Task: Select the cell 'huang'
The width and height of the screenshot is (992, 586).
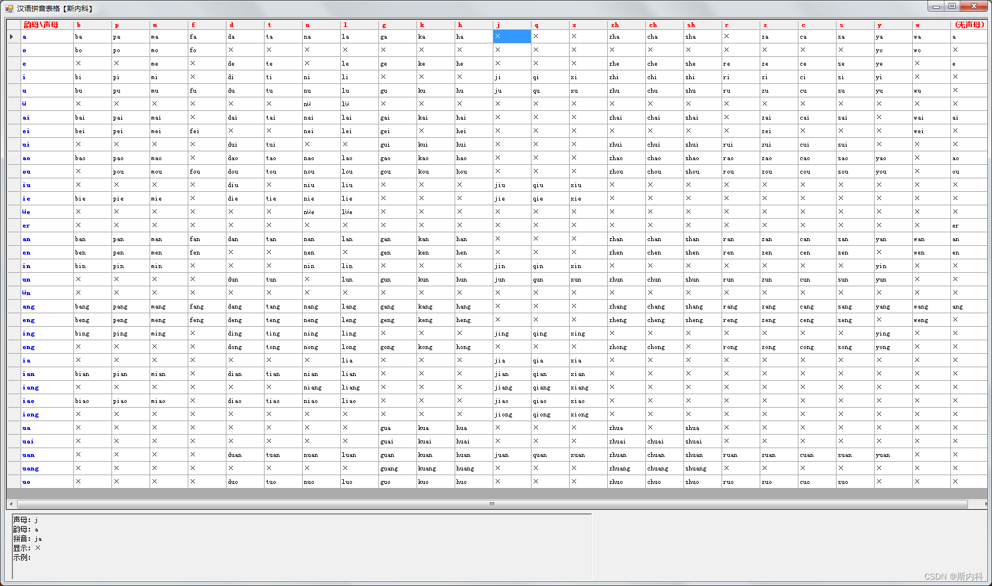Action: tap(474, 468)
